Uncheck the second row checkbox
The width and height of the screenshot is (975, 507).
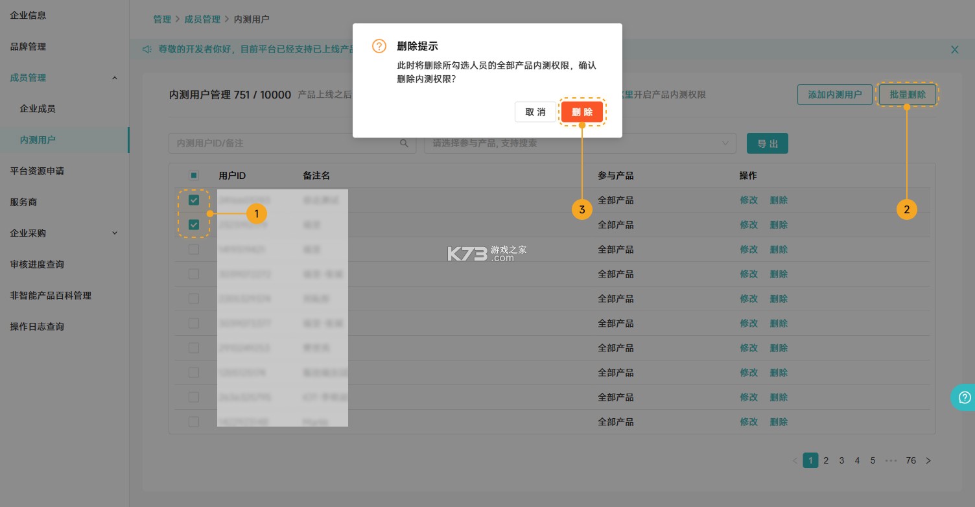pos(194,224)
